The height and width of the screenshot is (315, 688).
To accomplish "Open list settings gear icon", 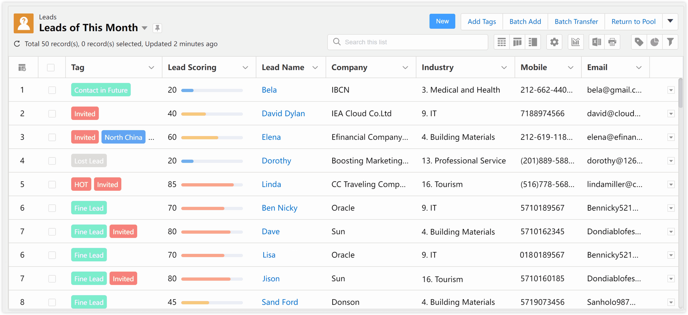I will [554, 42].
